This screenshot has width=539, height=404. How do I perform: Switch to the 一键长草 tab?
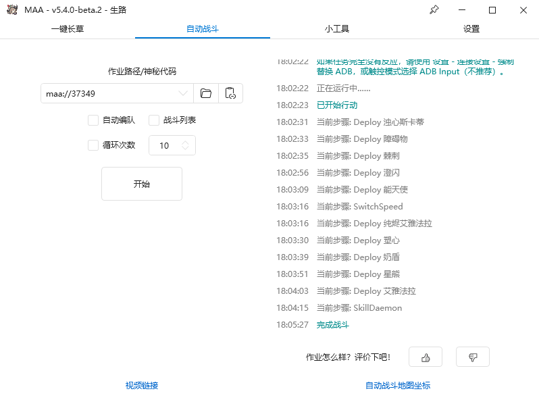point(68,29)
